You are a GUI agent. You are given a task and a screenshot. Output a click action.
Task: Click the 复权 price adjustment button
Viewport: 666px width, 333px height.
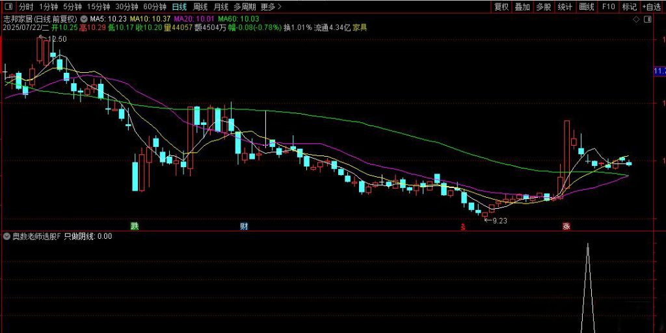[501, 7]
